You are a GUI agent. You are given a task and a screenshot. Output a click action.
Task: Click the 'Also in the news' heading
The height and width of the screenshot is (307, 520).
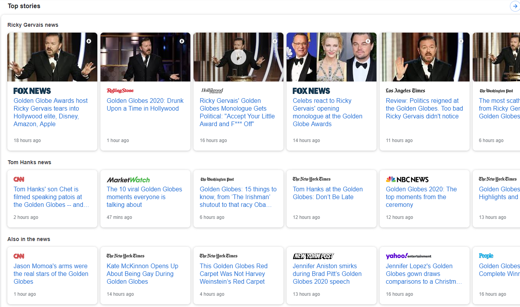coord(29,239)
